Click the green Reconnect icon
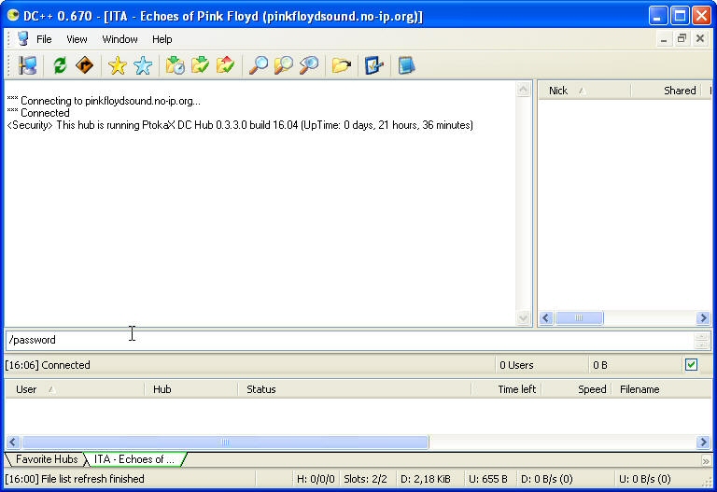The height and width of the screenshot is (492, 717). [60, 65]
